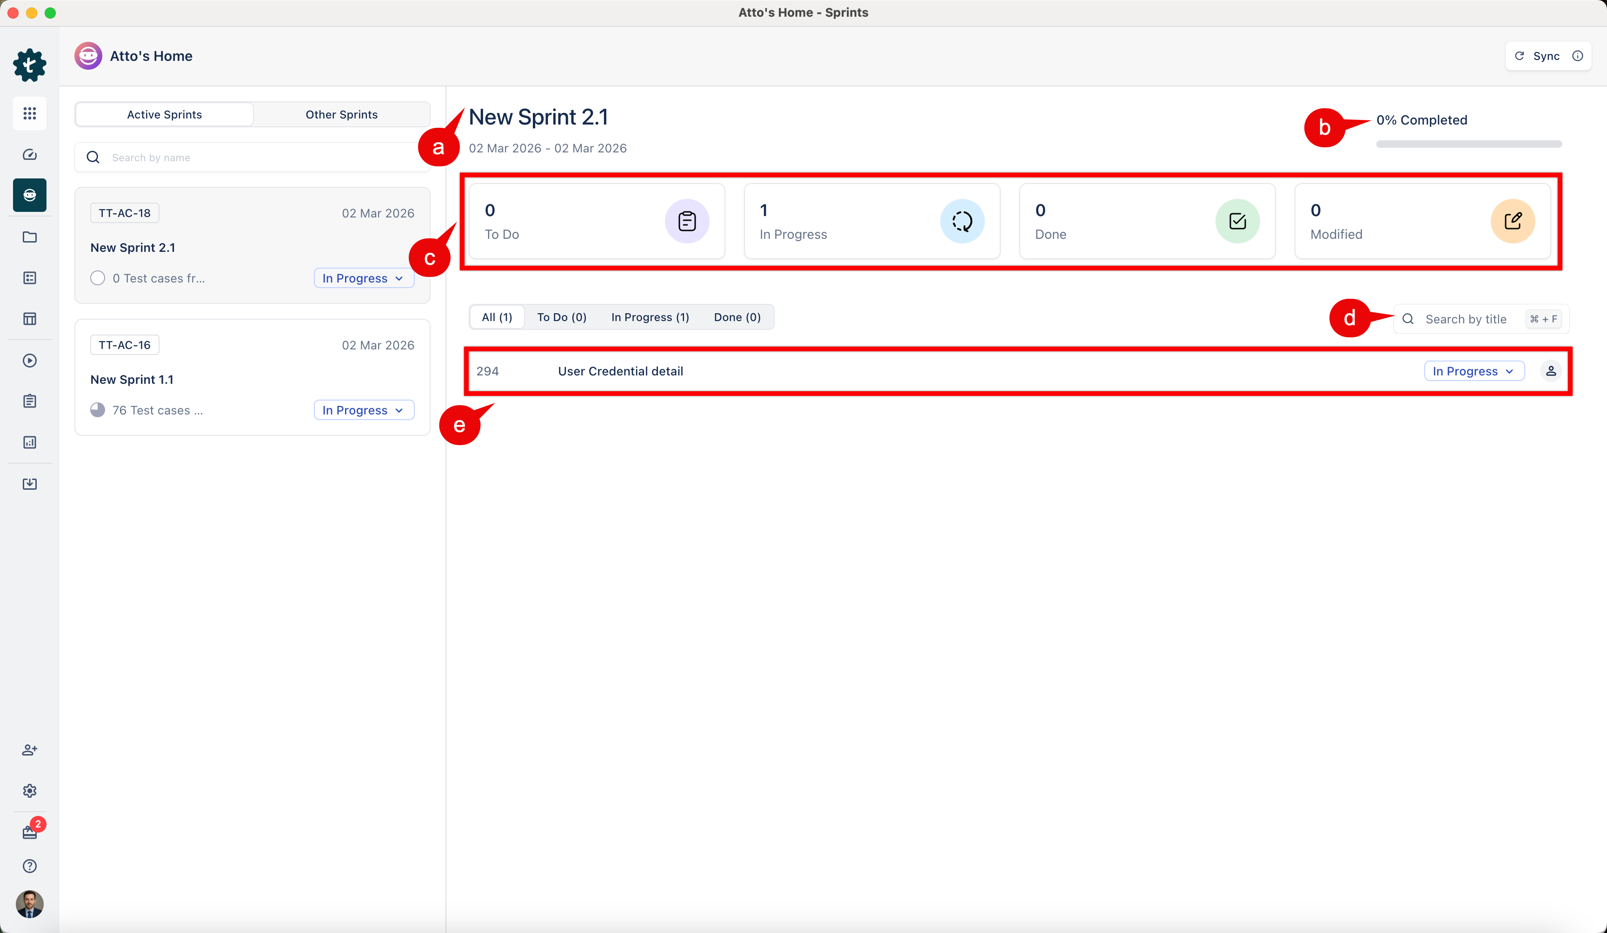Expand New Sprint 2.1 status dropdown
This screenshot has height=933, width=1607.
[x=363, y=278]
